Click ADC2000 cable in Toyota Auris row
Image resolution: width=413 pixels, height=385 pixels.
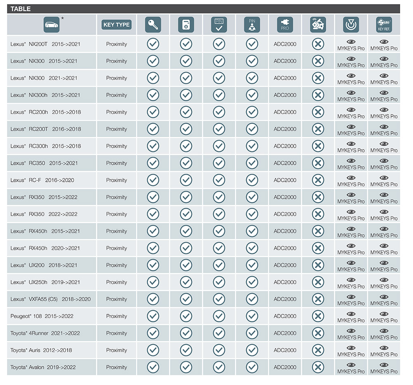(x=285, y=350)
